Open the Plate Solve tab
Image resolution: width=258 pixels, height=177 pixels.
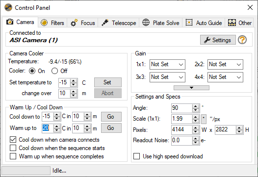(161, 23)
